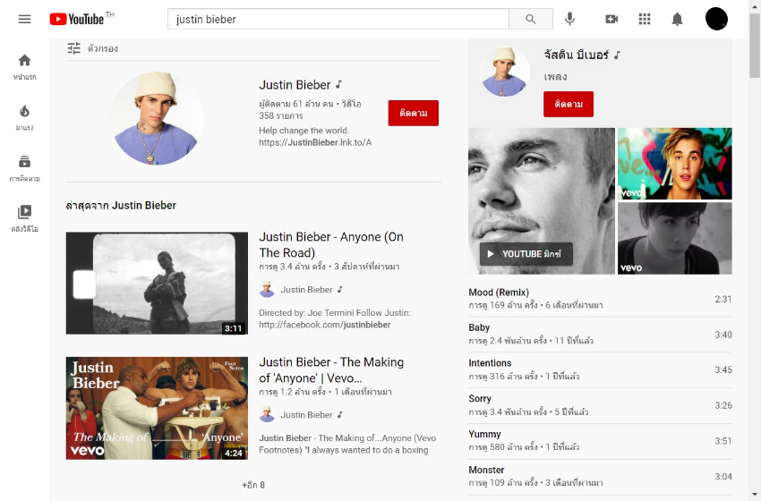Click channel name under Anyone (On The Road) video

[x=306, y=290]
